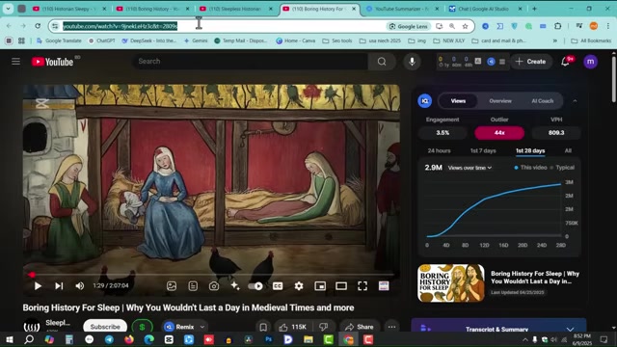The image size is (617, 347).
Task: Open the Views over time dropdown
Action: click(469, 168)
